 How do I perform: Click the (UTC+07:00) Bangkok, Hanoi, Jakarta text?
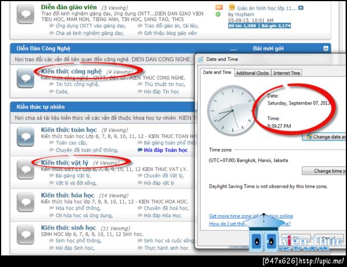click(248, 160)
